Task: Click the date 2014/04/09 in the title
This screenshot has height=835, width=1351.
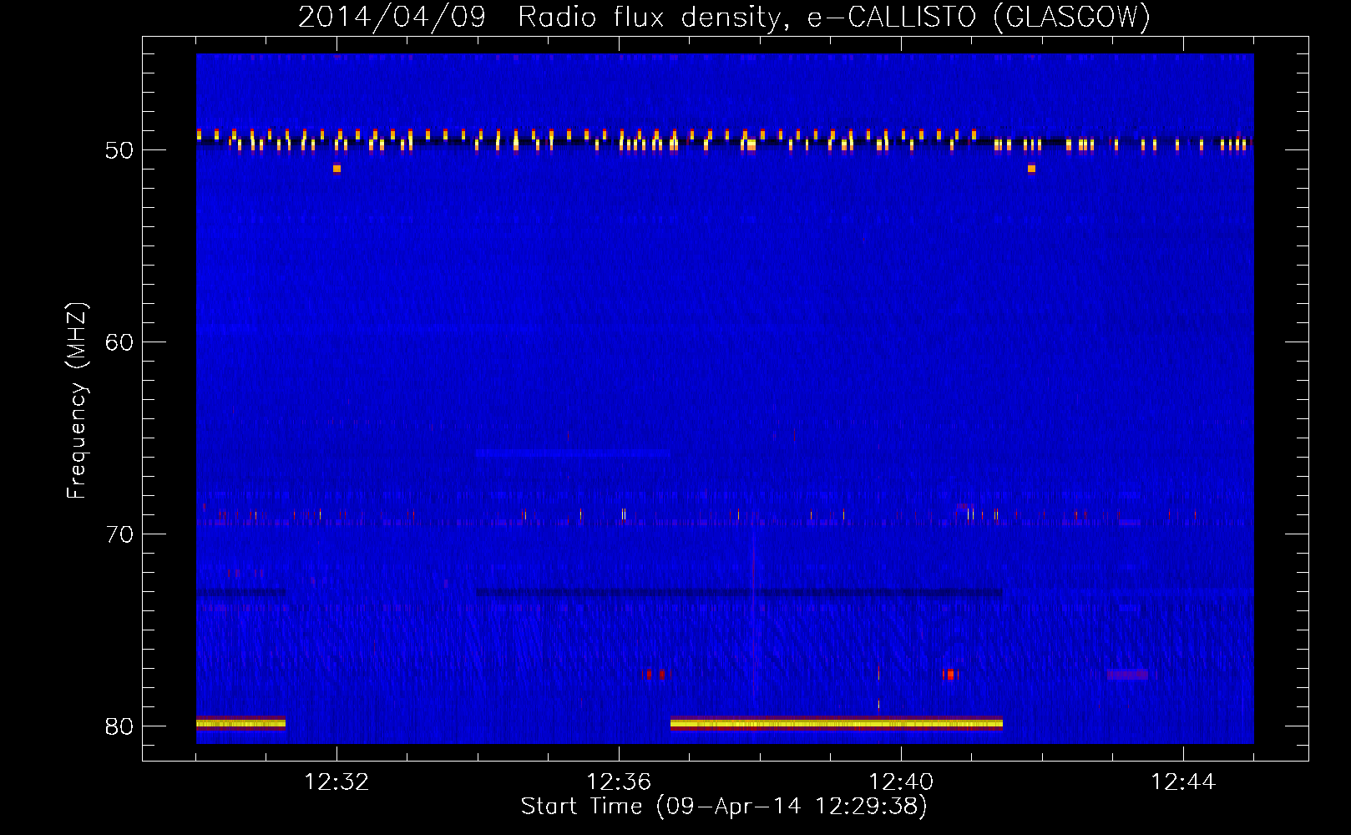Action: coord(392,17)
